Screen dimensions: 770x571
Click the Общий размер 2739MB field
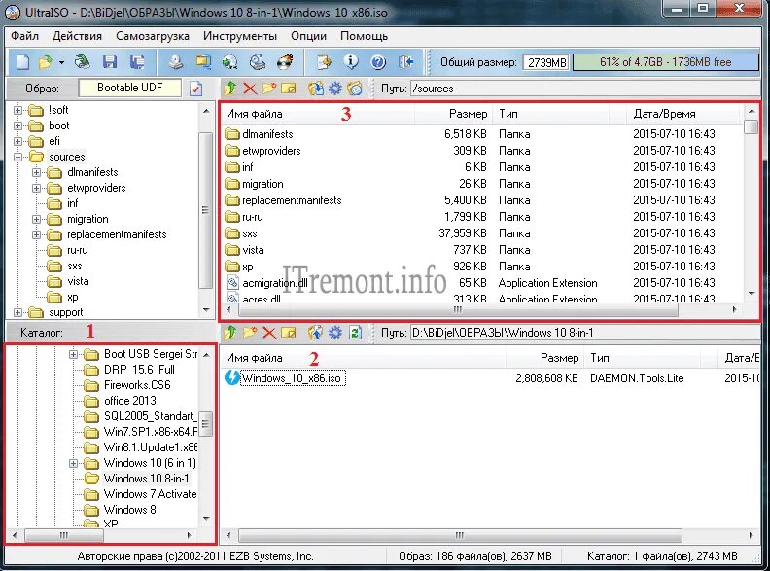[547, 63]
